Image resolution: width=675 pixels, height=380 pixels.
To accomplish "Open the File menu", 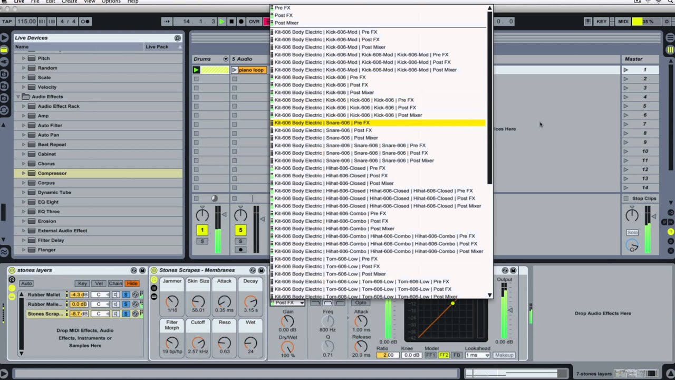I will click(x=35, y=2).
